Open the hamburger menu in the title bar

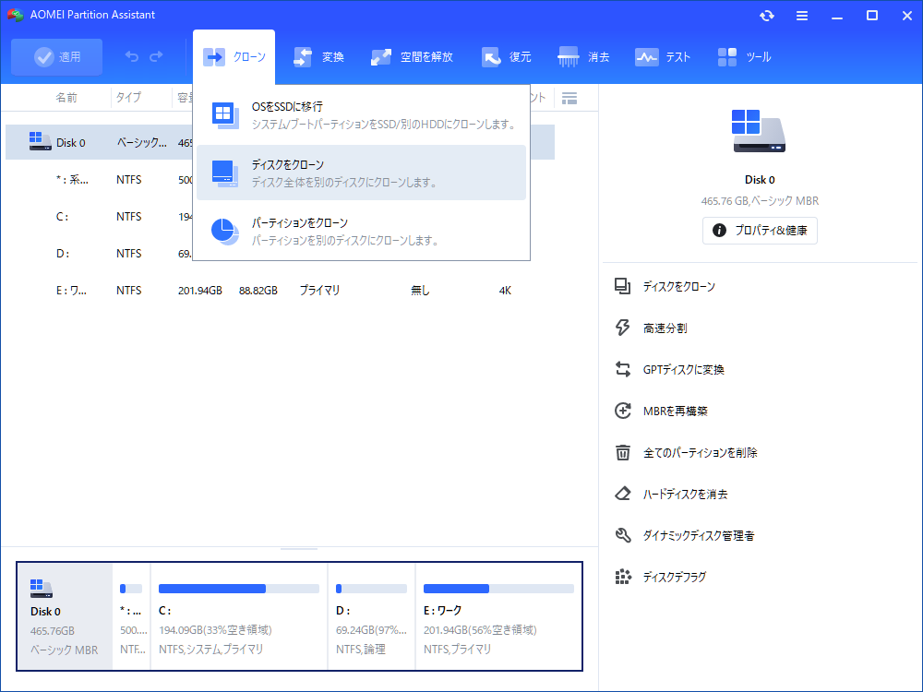tap(802, 16)
